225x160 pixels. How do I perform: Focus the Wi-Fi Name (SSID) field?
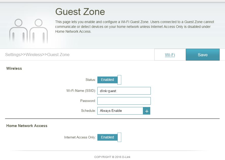click(124, 91)
